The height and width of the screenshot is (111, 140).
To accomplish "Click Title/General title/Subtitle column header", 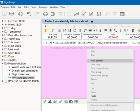I will click(114, 43).
